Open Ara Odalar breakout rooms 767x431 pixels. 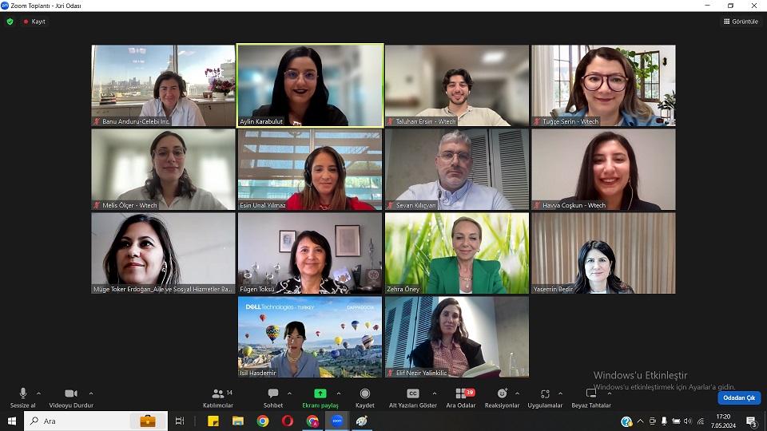461,397
